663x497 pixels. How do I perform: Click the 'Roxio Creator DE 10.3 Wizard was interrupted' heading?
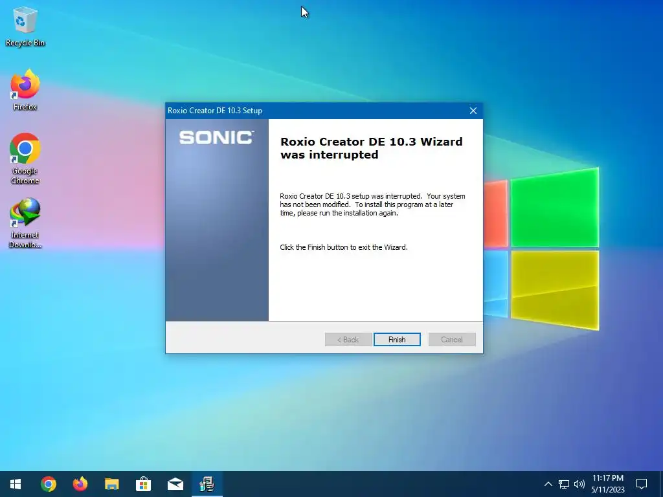point(371,148)
